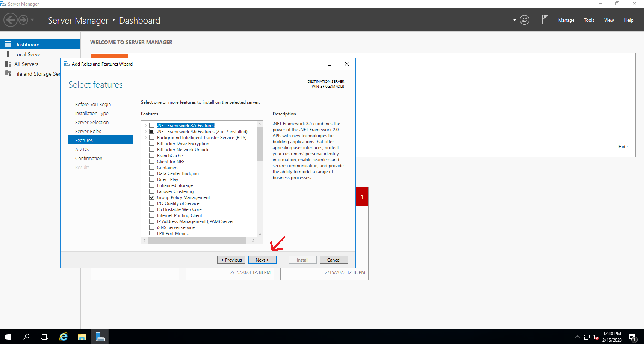Open the Windows Start menu
The height and width of the screenshot is (344, 644).
[8, 337]
